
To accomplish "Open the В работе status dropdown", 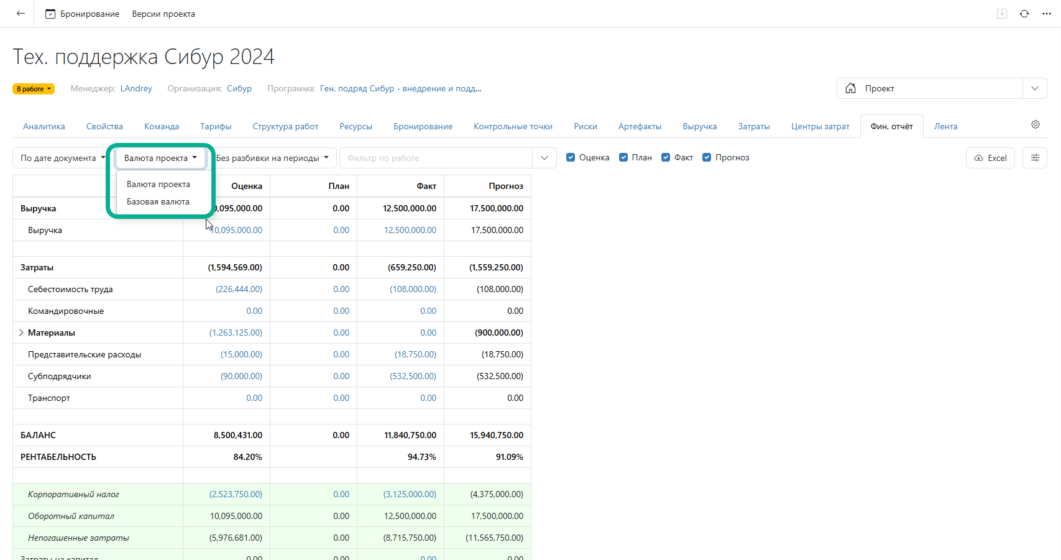I will 34,89.
